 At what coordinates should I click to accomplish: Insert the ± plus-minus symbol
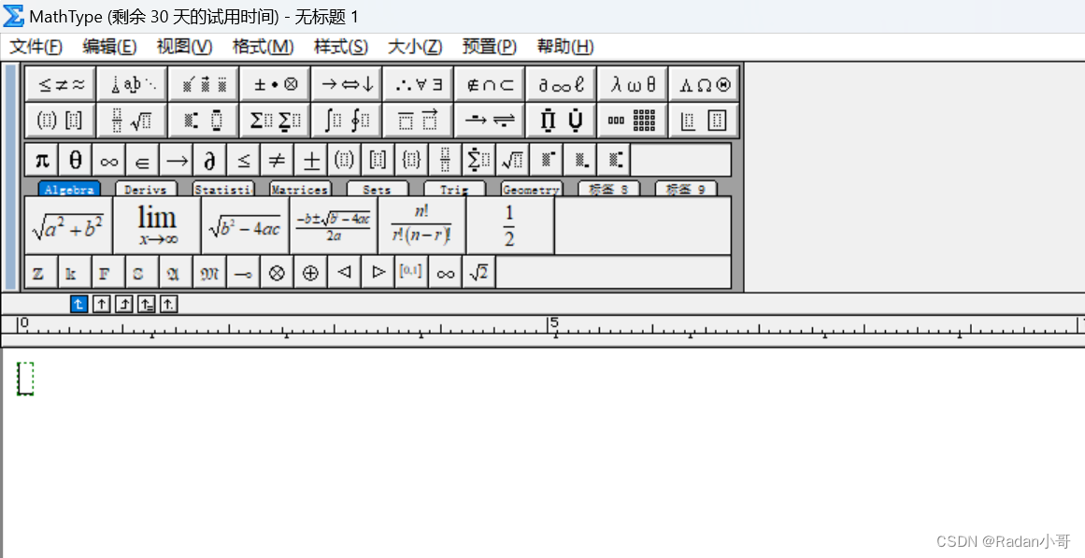pos(311,161)
